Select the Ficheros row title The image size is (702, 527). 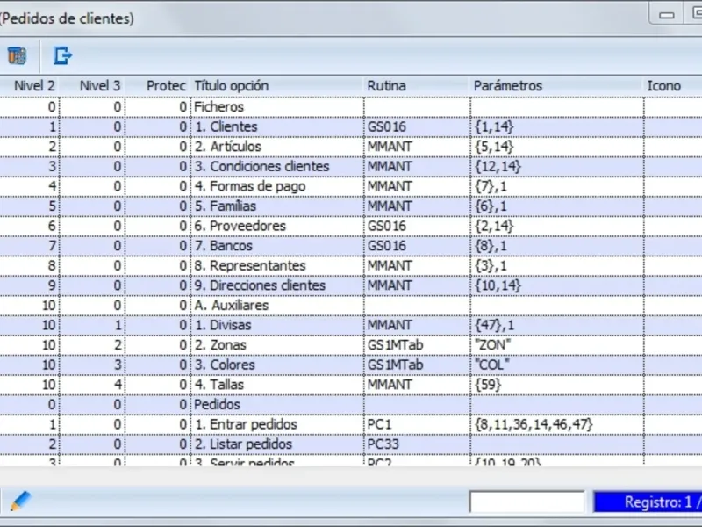coord(218,106)
